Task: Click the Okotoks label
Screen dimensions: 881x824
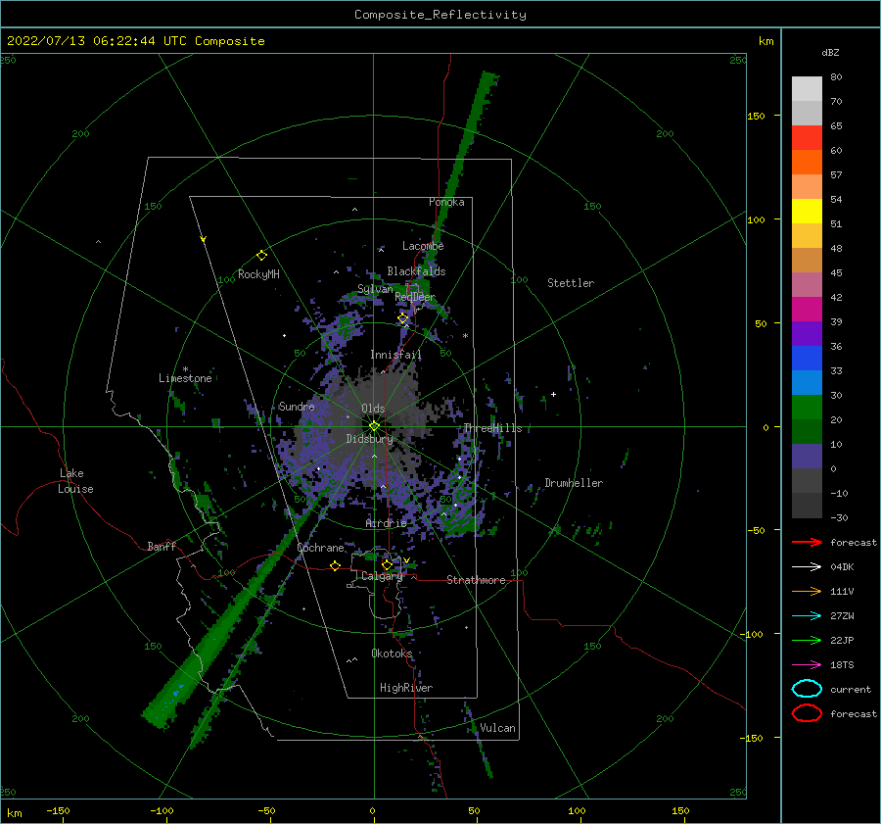Action: tap(392, 654)
